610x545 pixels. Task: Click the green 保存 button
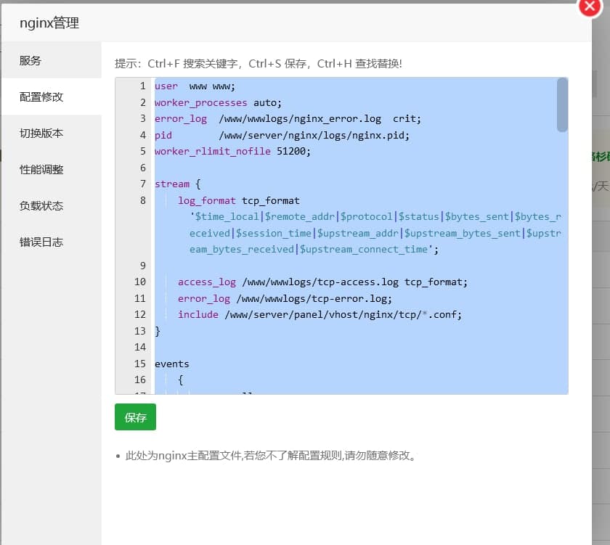135,417
